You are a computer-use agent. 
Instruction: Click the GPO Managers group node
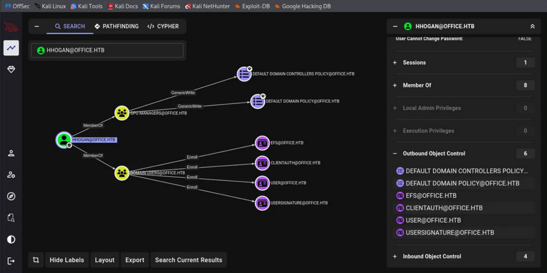click(x=122, y=113)
